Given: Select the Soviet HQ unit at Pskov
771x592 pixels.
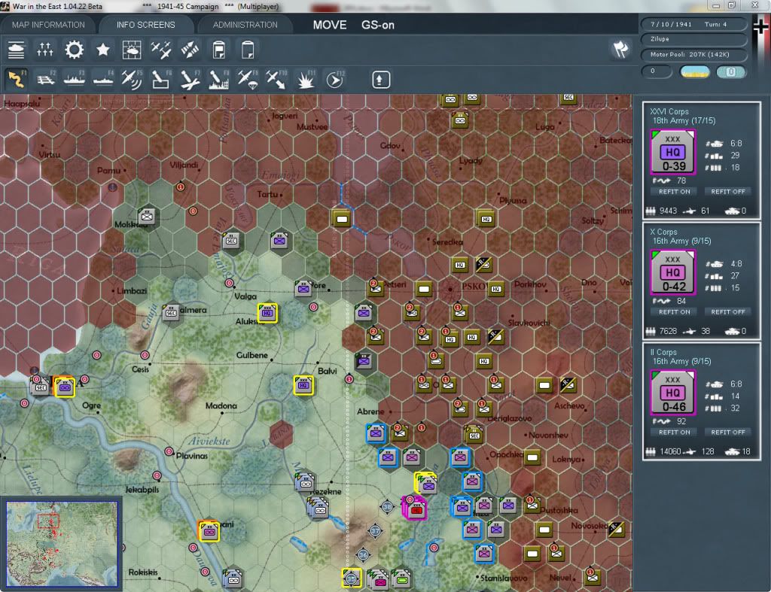Looking at the screenshot, I should [495, 289].
